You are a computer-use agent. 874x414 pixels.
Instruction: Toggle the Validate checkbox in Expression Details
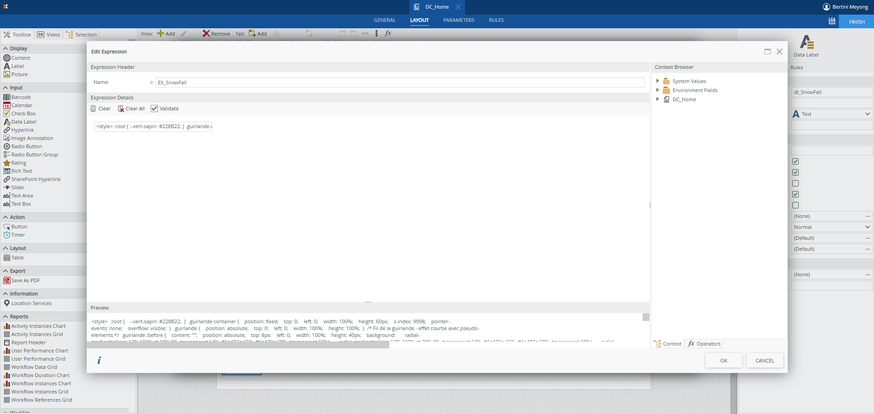(x=154, y=109)
